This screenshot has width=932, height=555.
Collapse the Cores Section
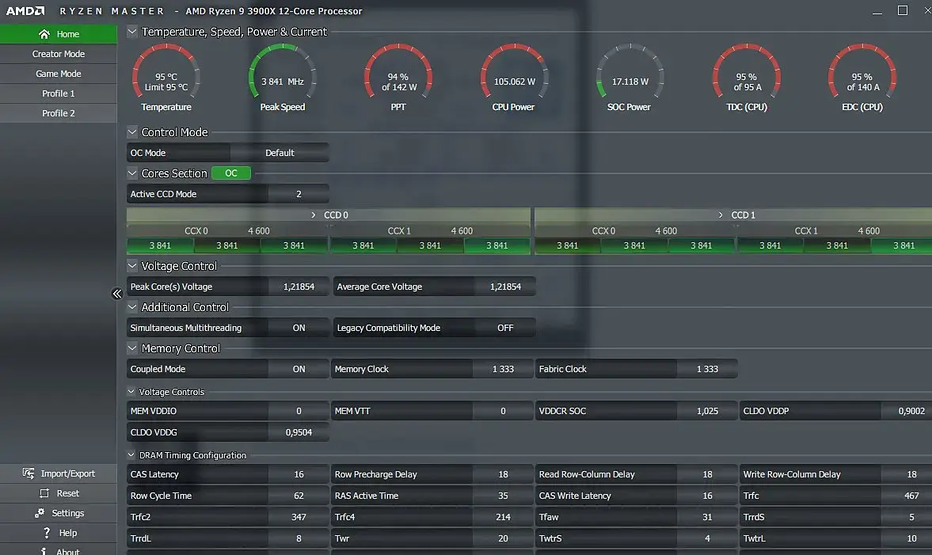tap(132, 173)
